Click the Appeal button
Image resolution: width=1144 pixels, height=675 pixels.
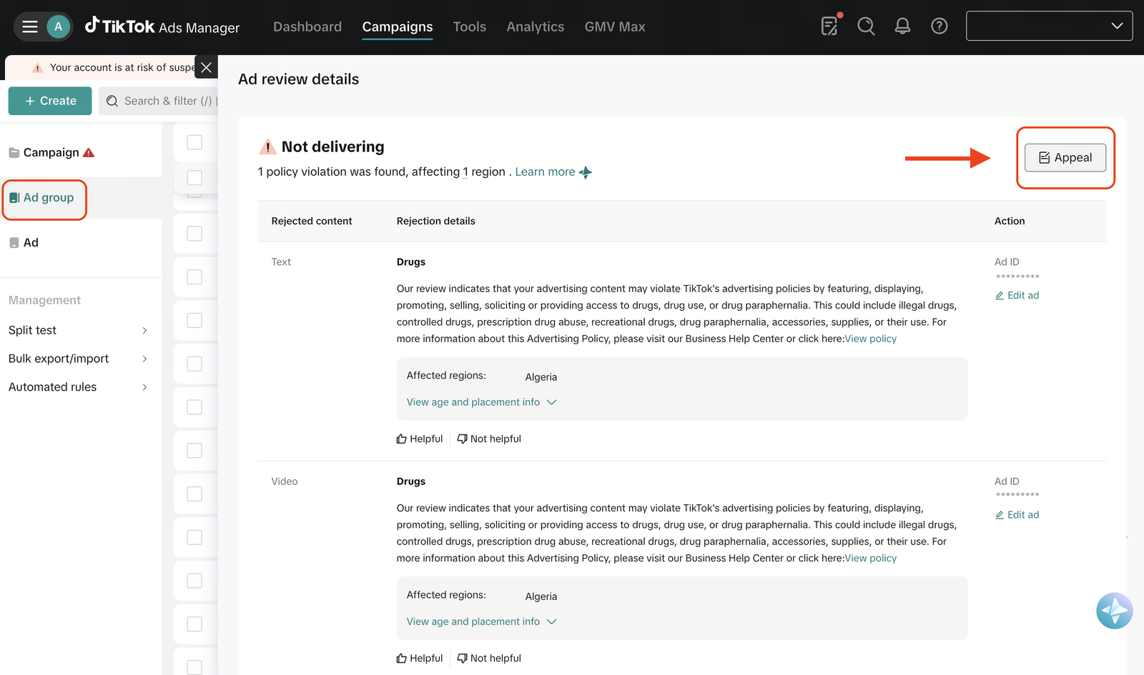point(1065,158)
